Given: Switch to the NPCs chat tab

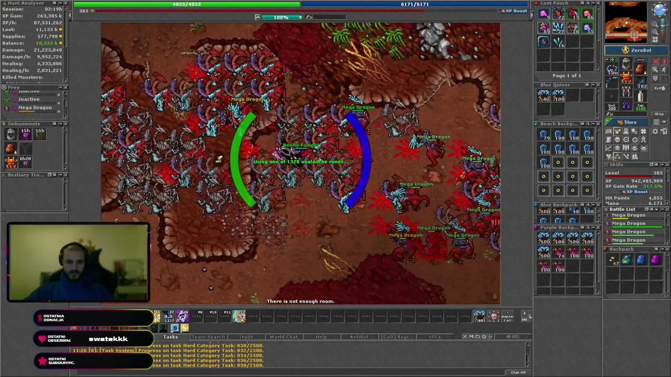Looking at the screenshot, I should click(435, 337).
